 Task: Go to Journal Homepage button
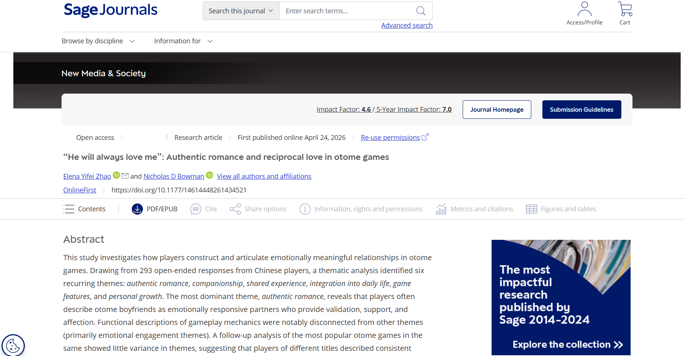click(x=497, y=110)
